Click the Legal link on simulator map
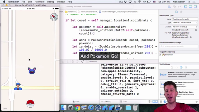 point(5,109)
